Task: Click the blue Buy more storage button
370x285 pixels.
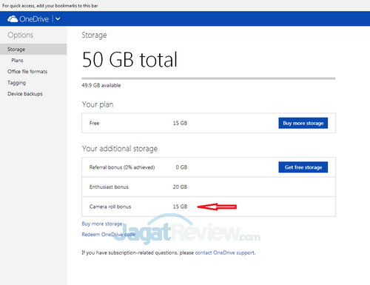Action: 303,123
